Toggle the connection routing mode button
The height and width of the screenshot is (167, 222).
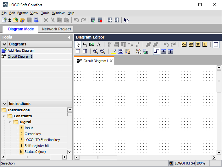tap(157, 51)
